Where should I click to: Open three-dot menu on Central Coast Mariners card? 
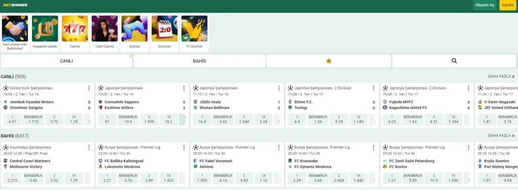click(x=89, y=147)
